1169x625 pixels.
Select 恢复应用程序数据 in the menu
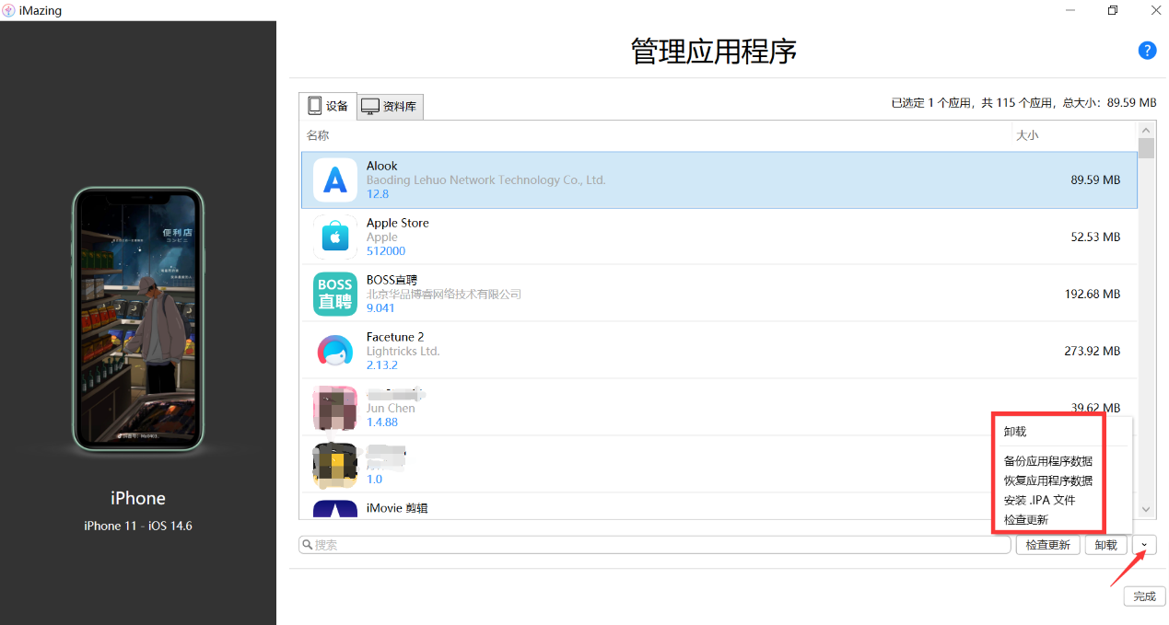point(1048,480)
